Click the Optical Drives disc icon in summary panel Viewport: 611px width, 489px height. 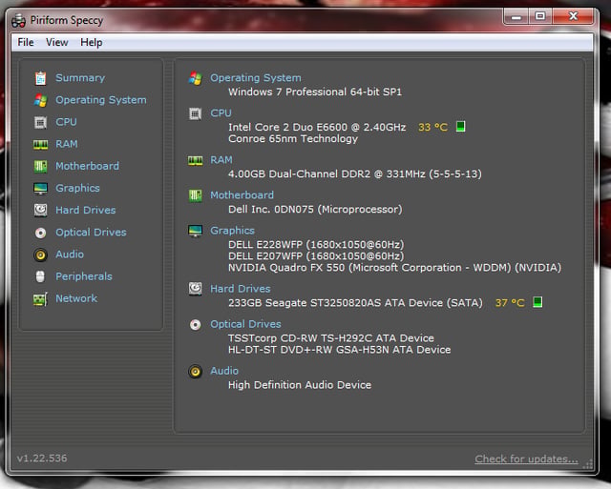(x=195, y=324)
